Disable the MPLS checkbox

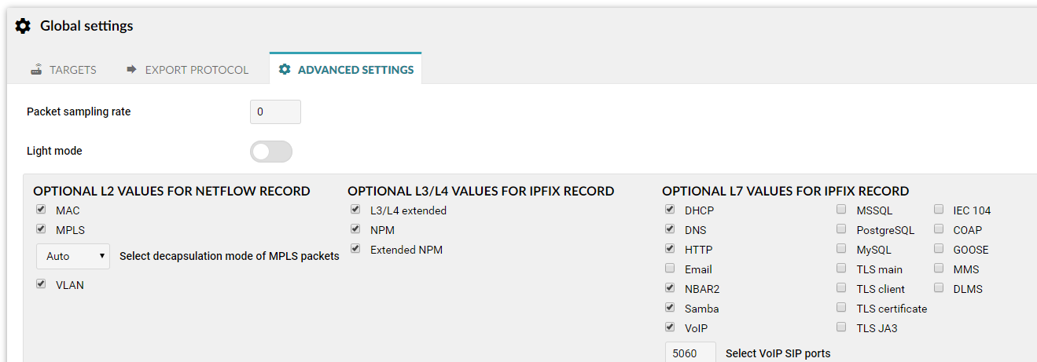40,229
